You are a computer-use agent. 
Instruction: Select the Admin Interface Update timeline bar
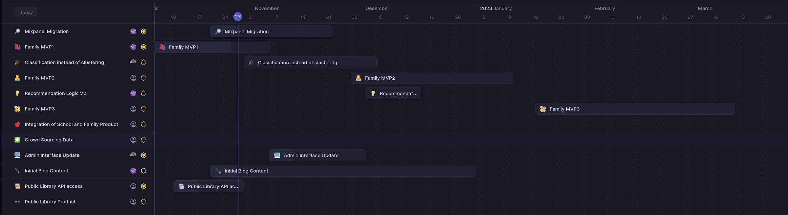(x=317, y=155)
